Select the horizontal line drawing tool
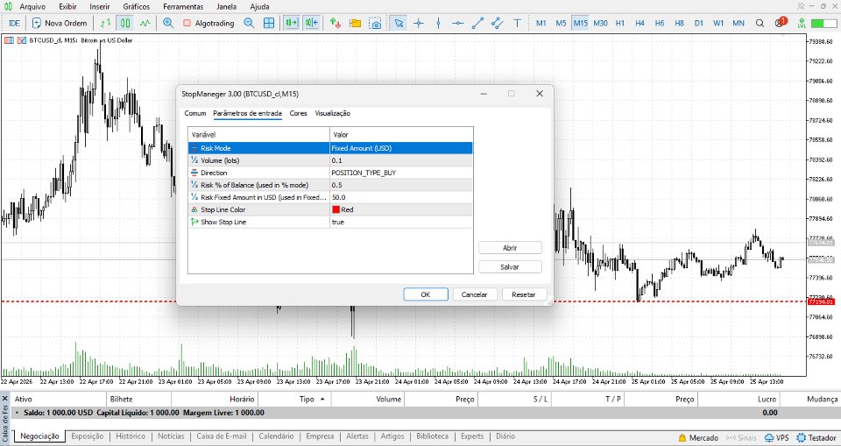 (x=458, y=23)
